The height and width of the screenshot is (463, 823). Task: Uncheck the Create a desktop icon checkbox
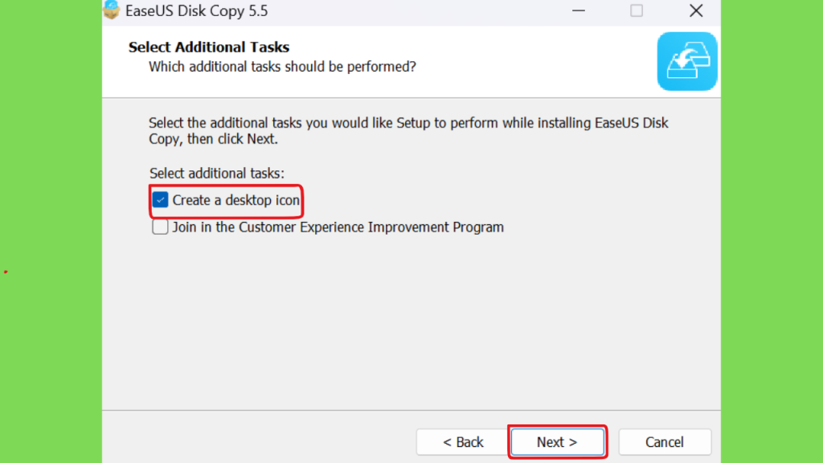click(x=160, y=200)
